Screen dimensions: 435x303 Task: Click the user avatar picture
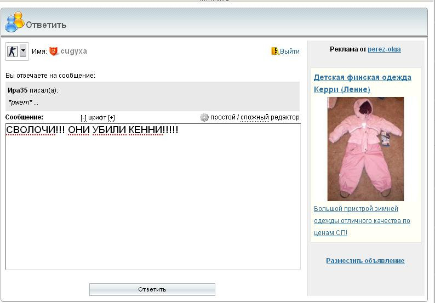pyautogui.click(x=12, y=52)
